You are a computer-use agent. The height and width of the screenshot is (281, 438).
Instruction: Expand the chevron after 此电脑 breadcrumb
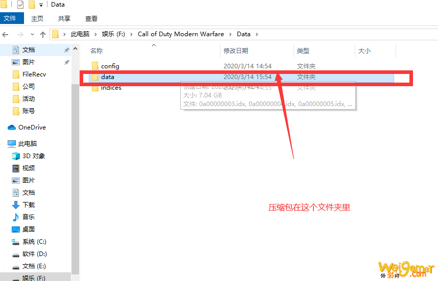pos(95,34)
